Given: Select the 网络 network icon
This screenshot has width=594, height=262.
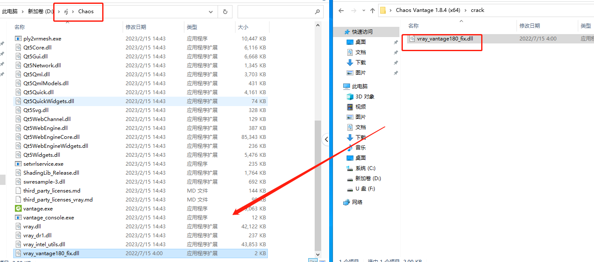Looking at the screenshot, I should pos(347,202).
